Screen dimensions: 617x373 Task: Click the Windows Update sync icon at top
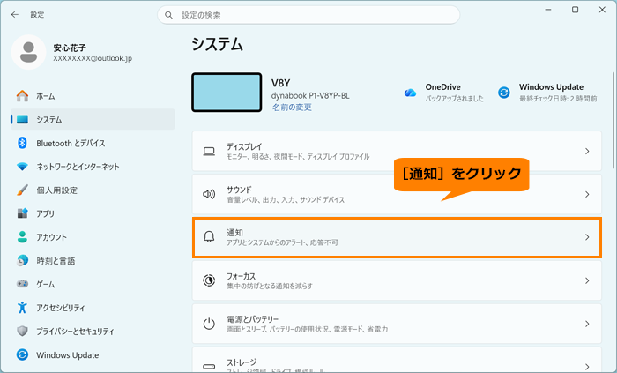tap(504, 93)
